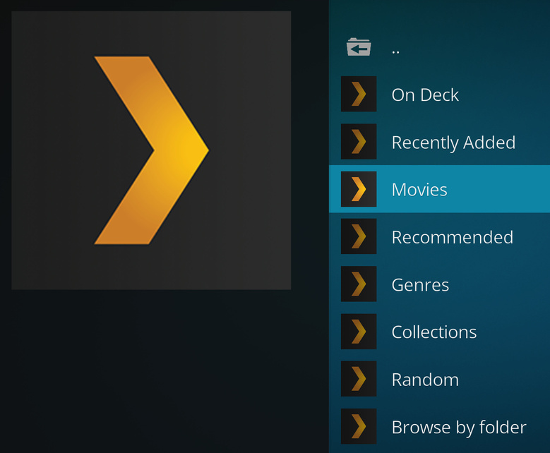This screenshot has width=550, height=453.
Task: Go up via the '..' entry
Action: click(440, 47)
